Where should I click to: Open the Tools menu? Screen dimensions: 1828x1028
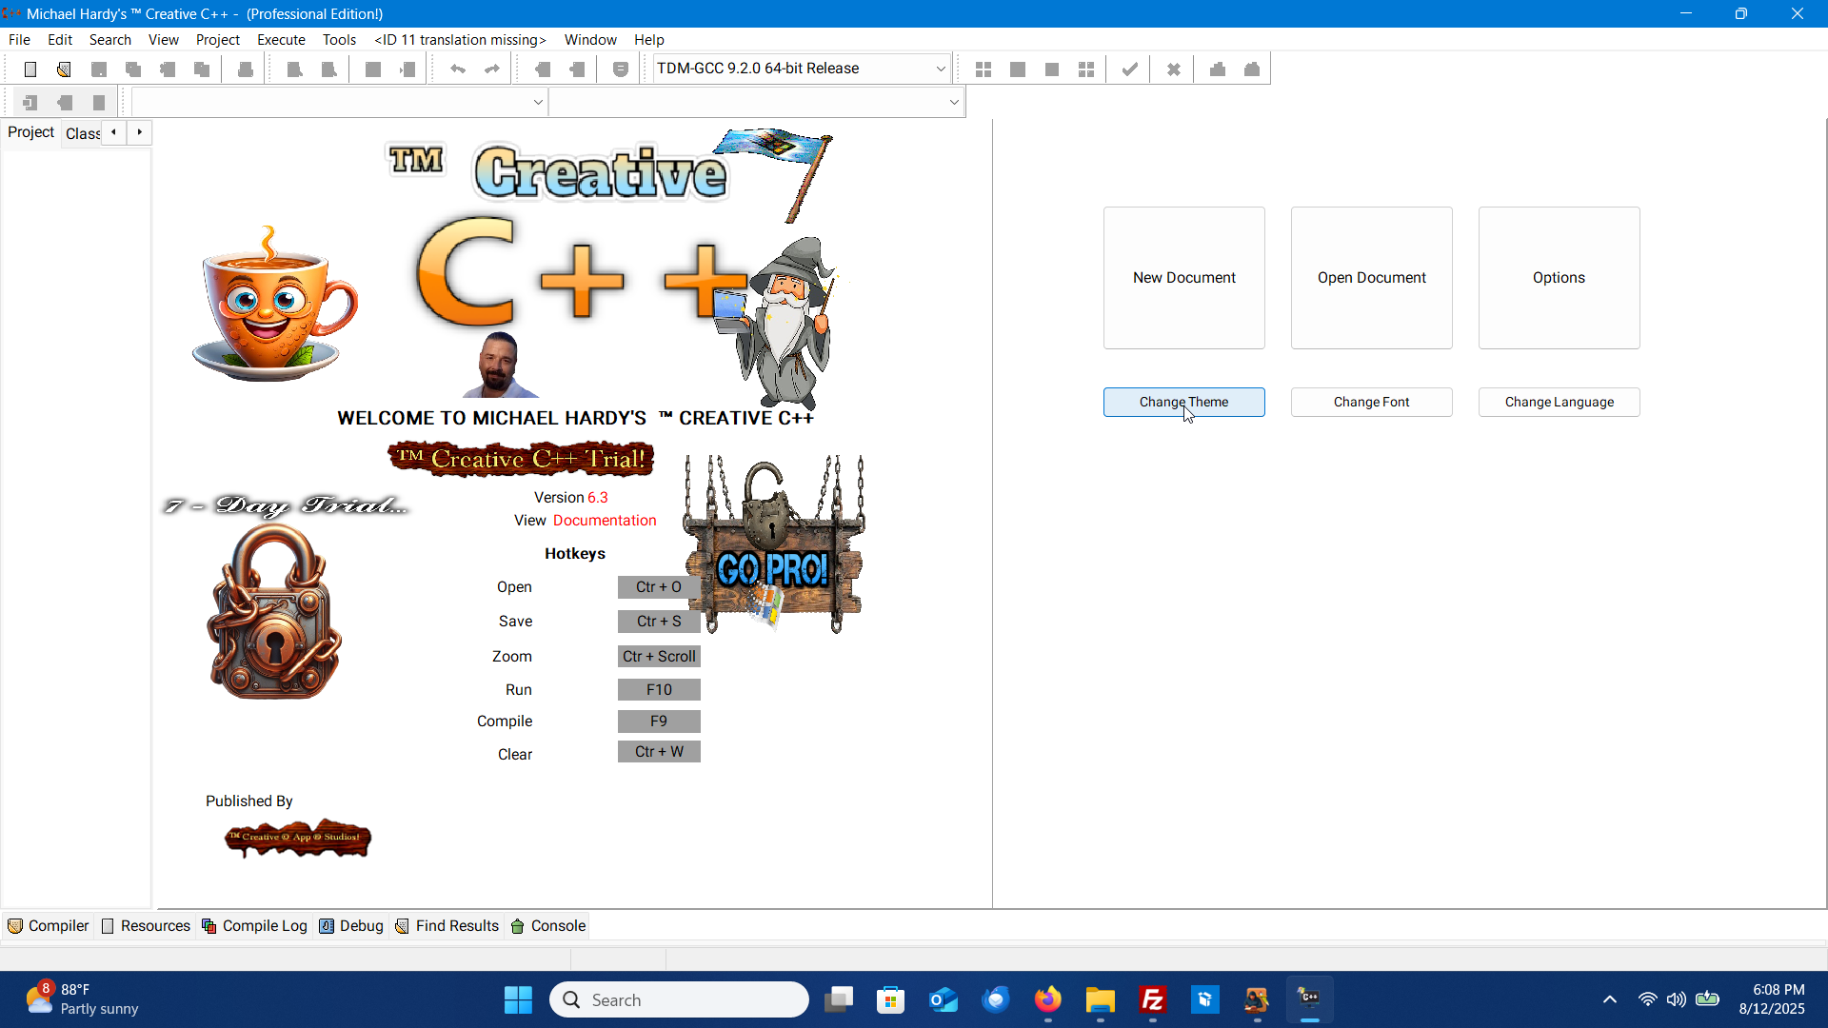point(339,40)
